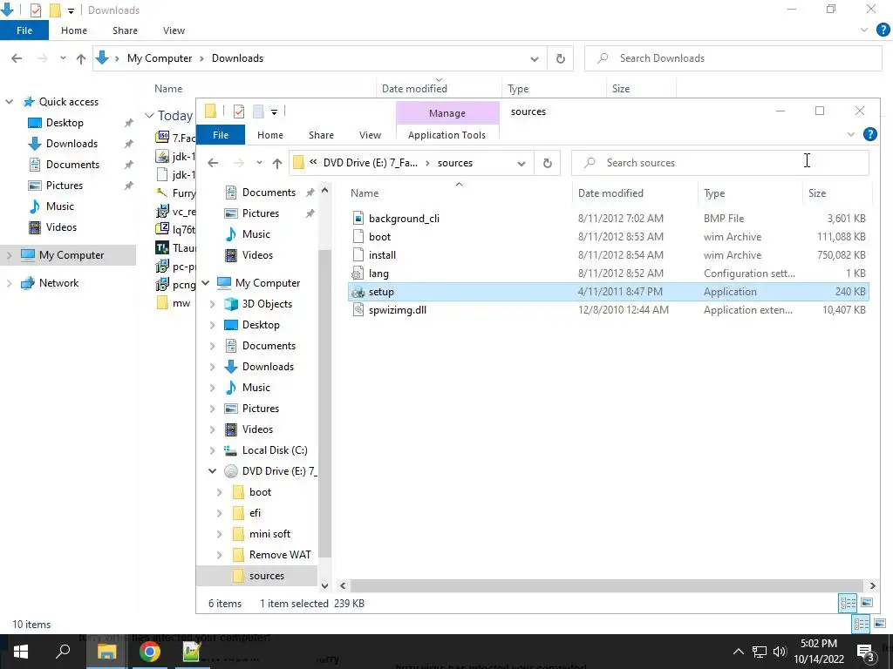Viewport: 893px width, 669px height.
Task: Switch sources window to large icons view
Action: point(867,603)
